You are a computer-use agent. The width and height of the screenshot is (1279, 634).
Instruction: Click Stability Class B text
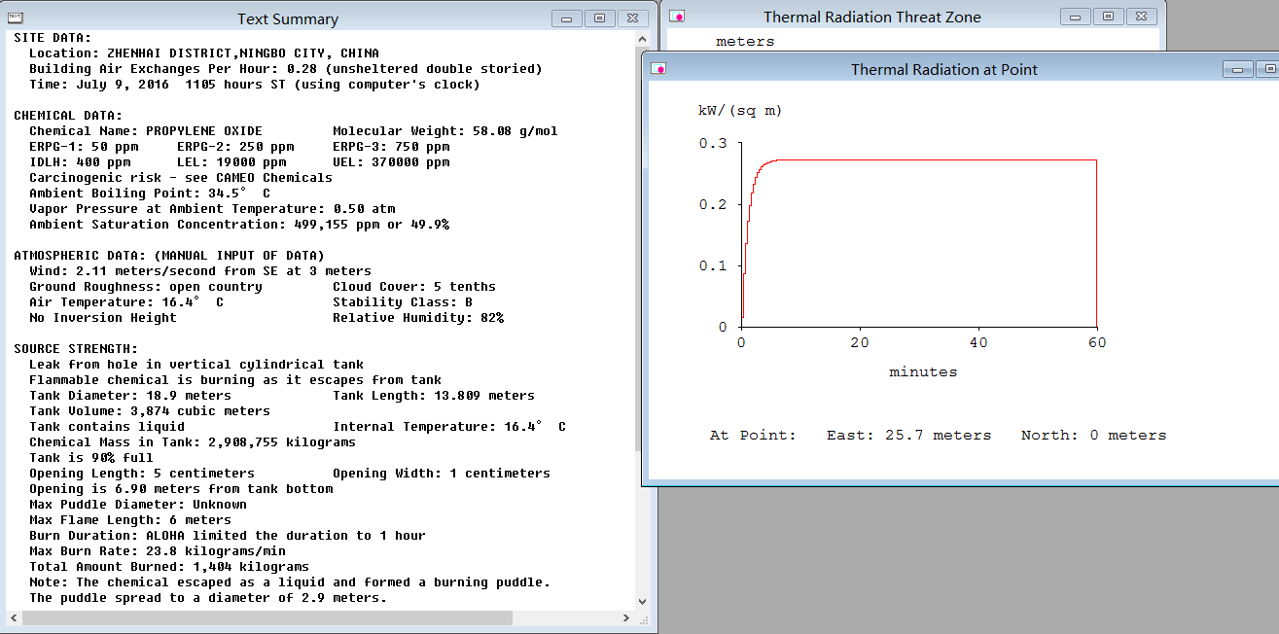pyautogui.click(x=403, y=301)
